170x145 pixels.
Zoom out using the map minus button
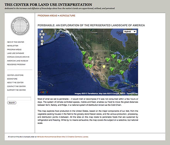[x=42, y=44]
